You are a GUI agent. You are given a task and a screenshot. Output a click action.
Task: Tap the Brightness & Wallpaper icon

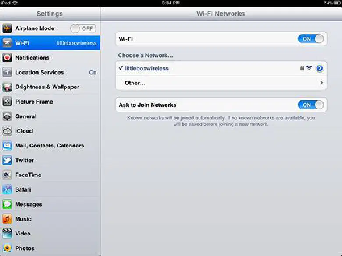pyautogui.click(x=7, y=87)
